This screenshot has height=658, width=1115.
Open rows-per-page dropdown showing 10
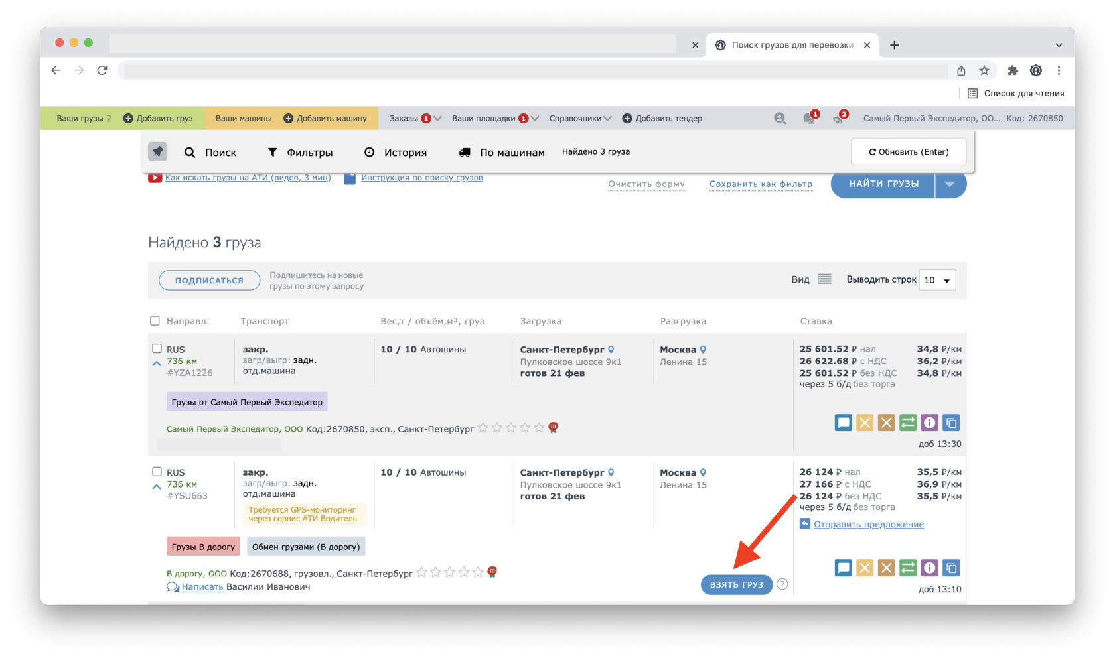click(x=937, y=280)
